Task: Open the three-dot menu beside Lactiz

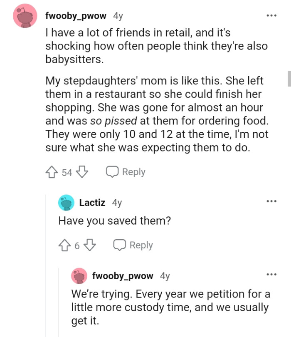Action: click(x=271, y=201)
